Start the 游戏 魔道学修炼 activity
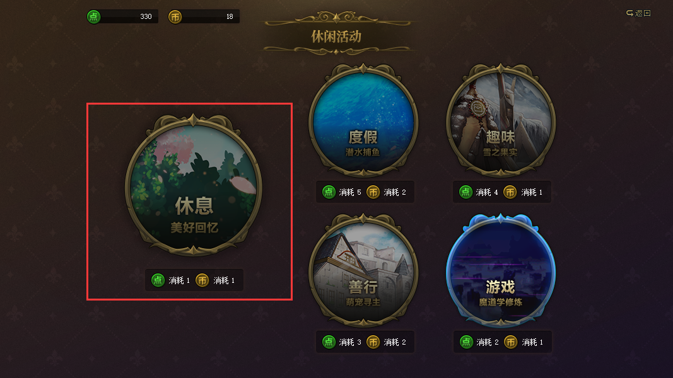 pos(500,270)
